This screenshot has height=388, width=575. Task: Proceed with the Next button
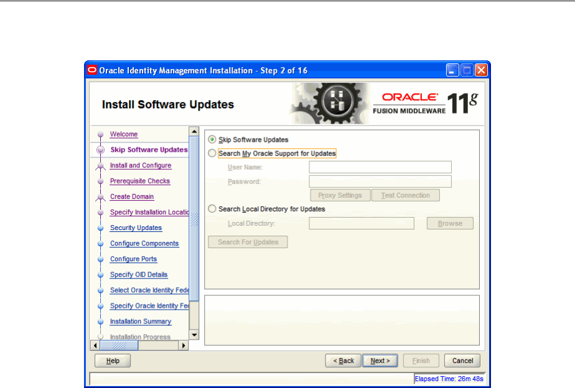click(x=380, y=361)
